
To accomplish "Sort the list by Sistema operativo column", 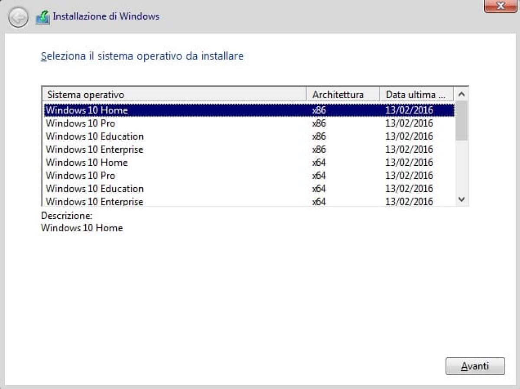I will coord(173,94).
